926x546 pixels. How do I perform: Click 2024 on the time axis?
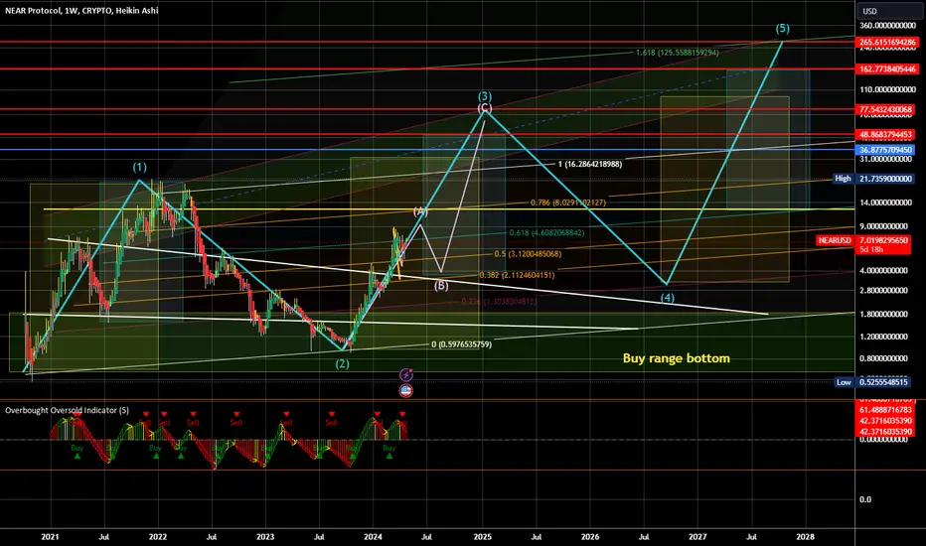[x=373, y=536]
